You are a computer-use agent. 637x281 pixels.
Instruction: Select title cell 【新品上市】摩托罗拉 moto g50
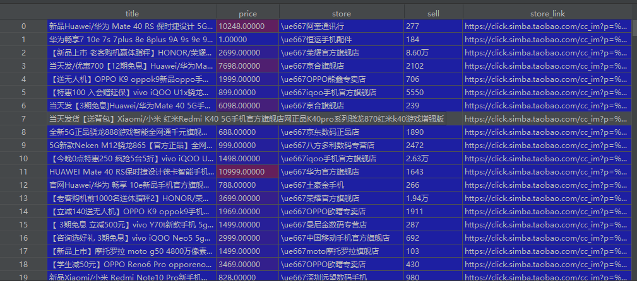tap(132, 251)
